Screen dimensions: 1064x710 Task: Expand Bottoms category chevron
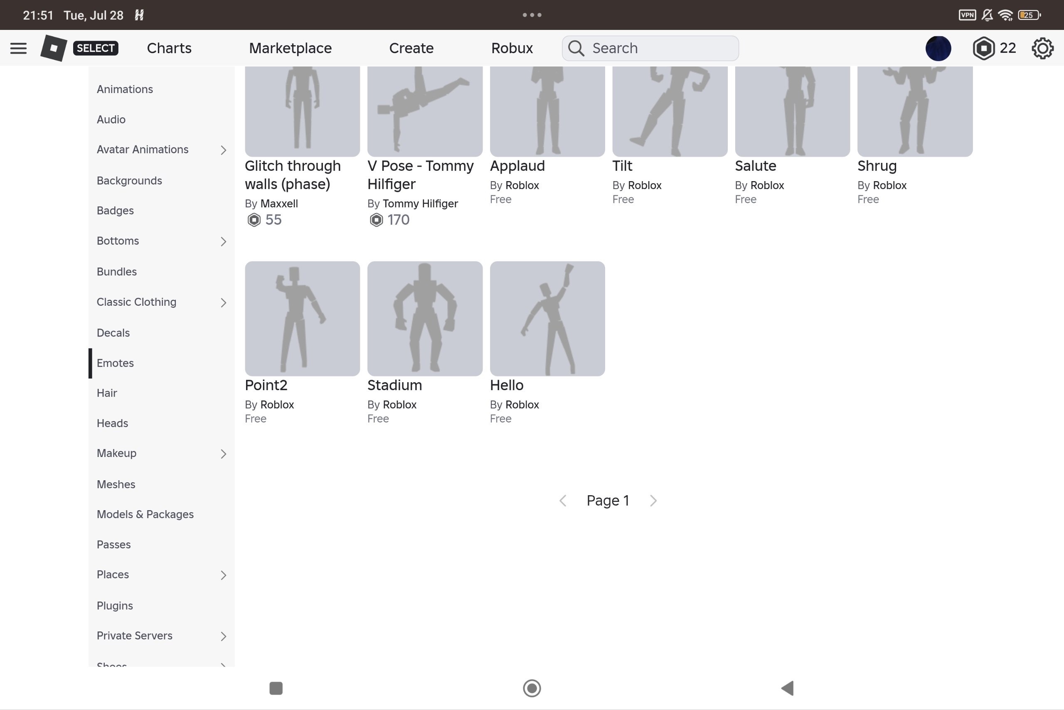pos(223,241)
